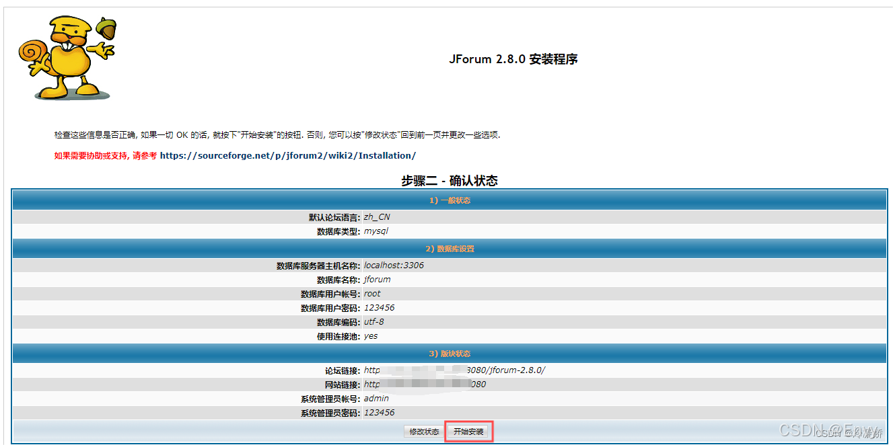Click the 开始安装 button
893x445 pixels.
pyautogui.click(x=469, y=432)
